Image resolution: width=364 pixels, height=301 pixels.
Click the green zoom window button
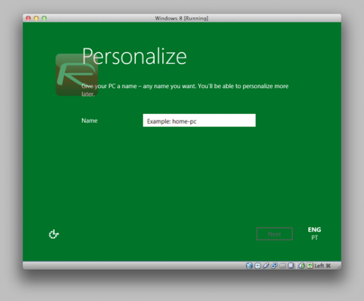coord(44,18)
